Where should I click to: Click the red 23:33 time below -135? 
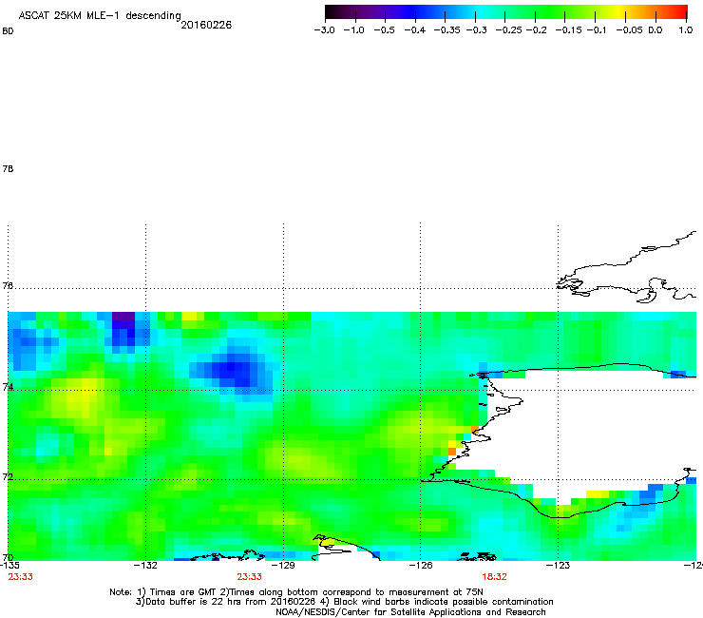coord(21,577)
